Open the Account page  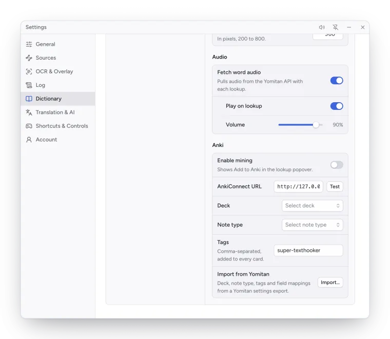pyautogui.click(x=58, y=140)
